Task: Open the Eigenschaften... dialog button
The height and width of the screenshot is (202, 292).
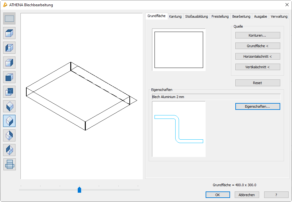Action: (x=257, y=106)
